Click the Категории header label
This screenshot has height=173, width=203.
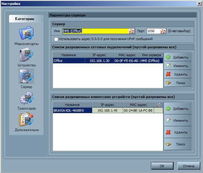25,19
